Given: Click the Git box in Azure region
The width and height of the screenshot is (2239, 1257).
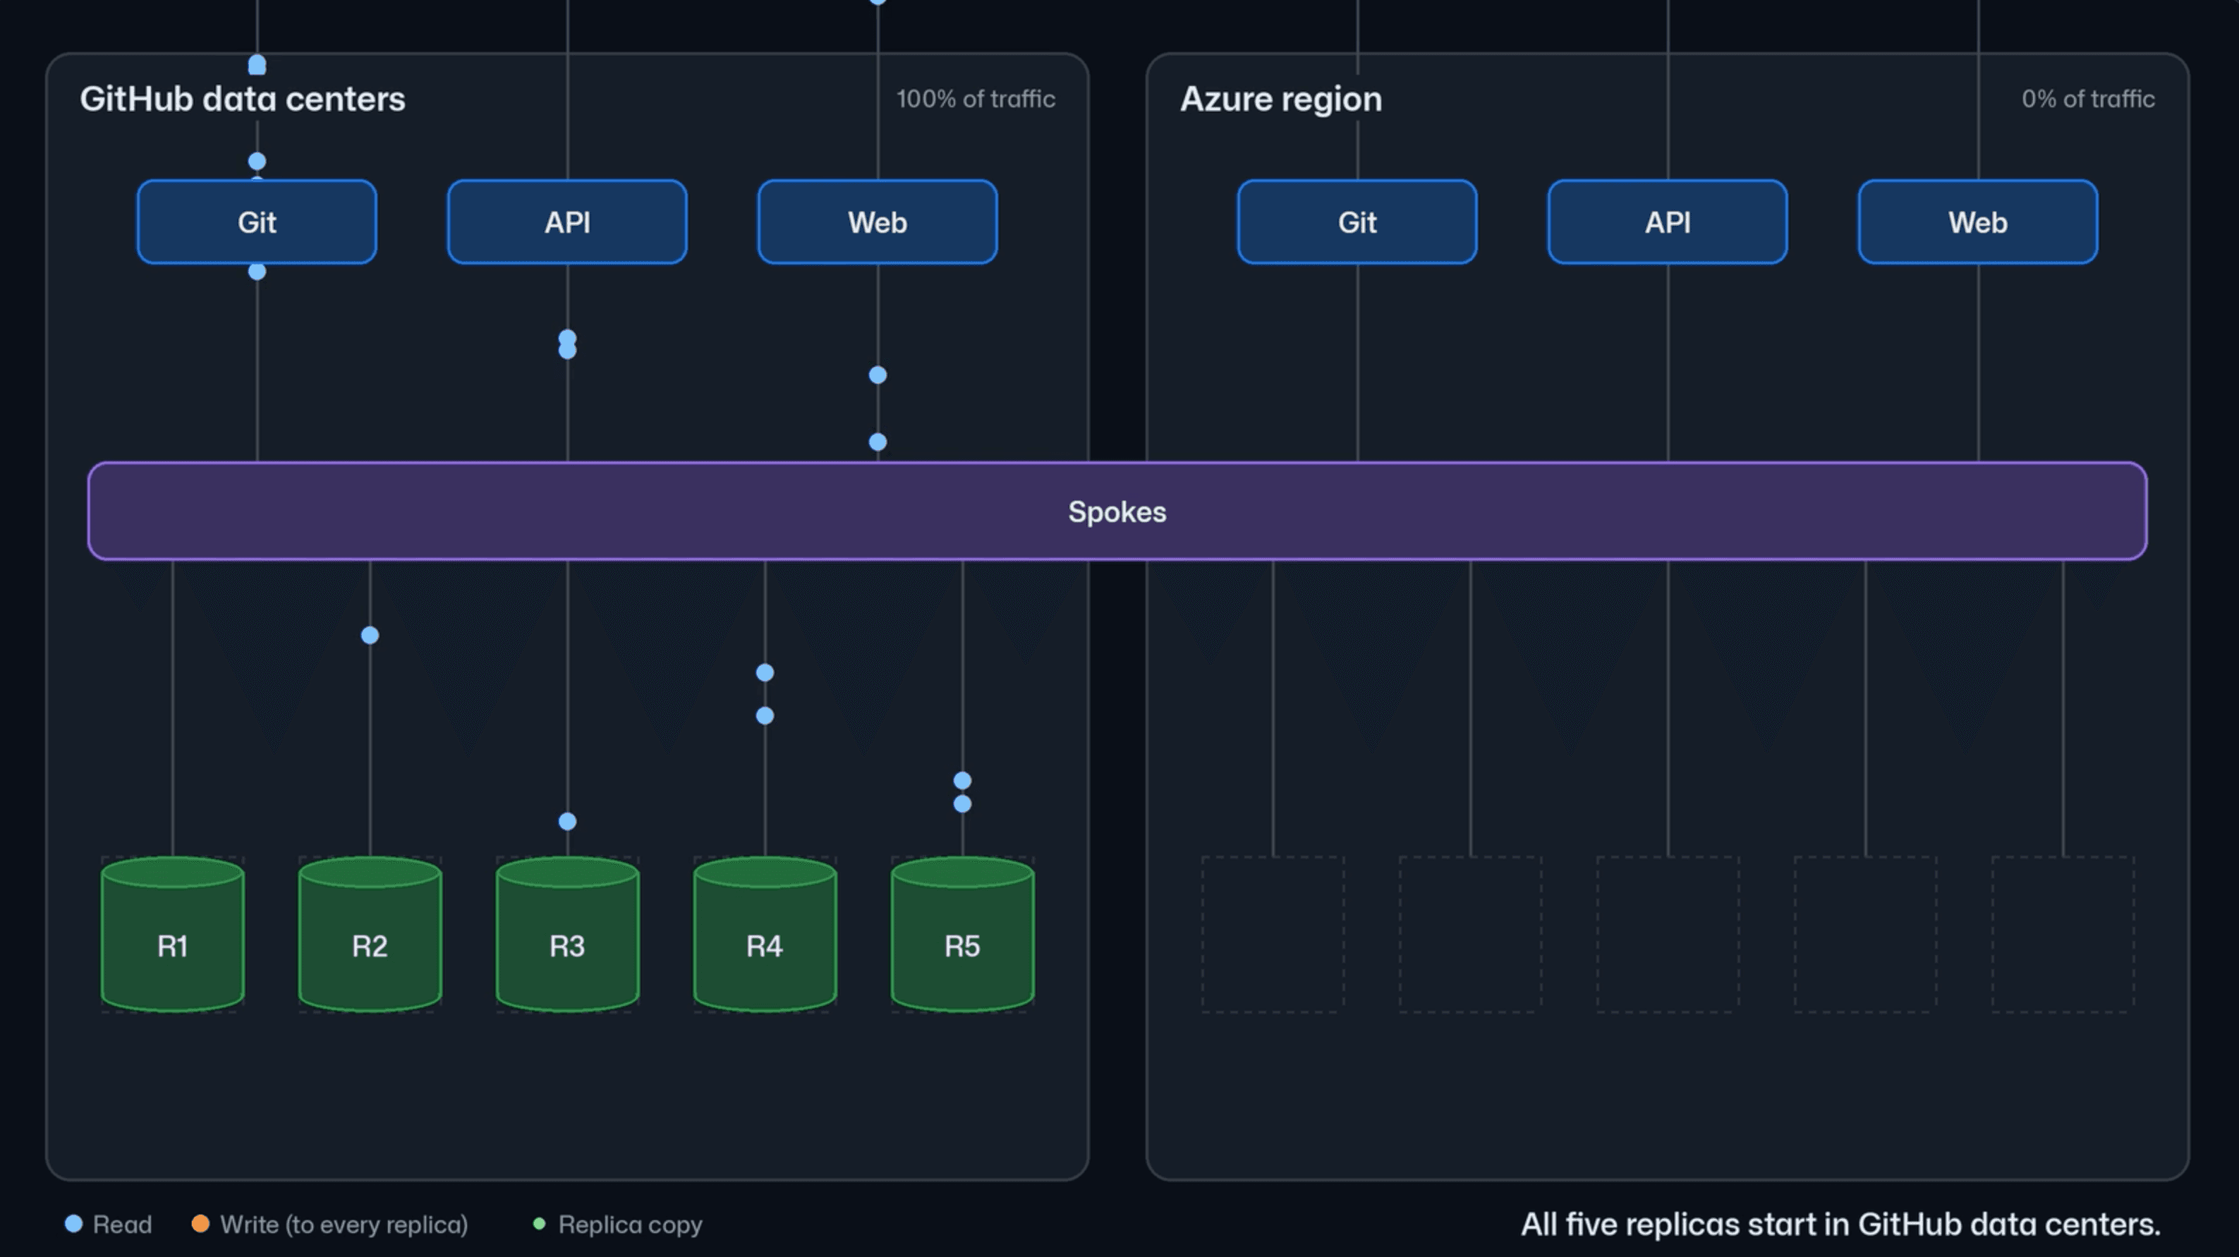Looking at the screenshot, I should pos(1357,221).
